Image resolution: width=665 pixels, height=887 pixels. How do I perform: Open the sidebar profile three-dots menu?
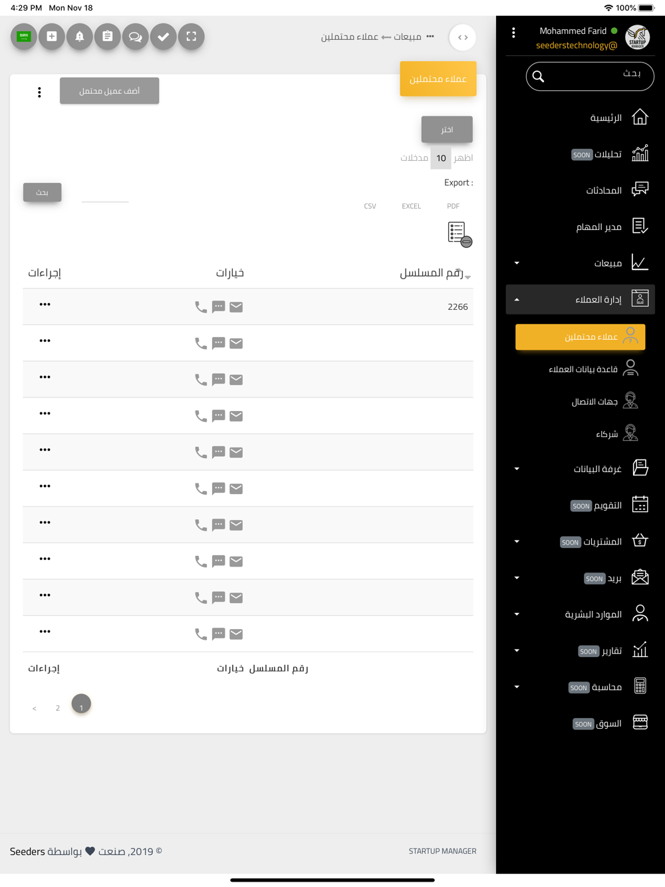click(513, 33)
